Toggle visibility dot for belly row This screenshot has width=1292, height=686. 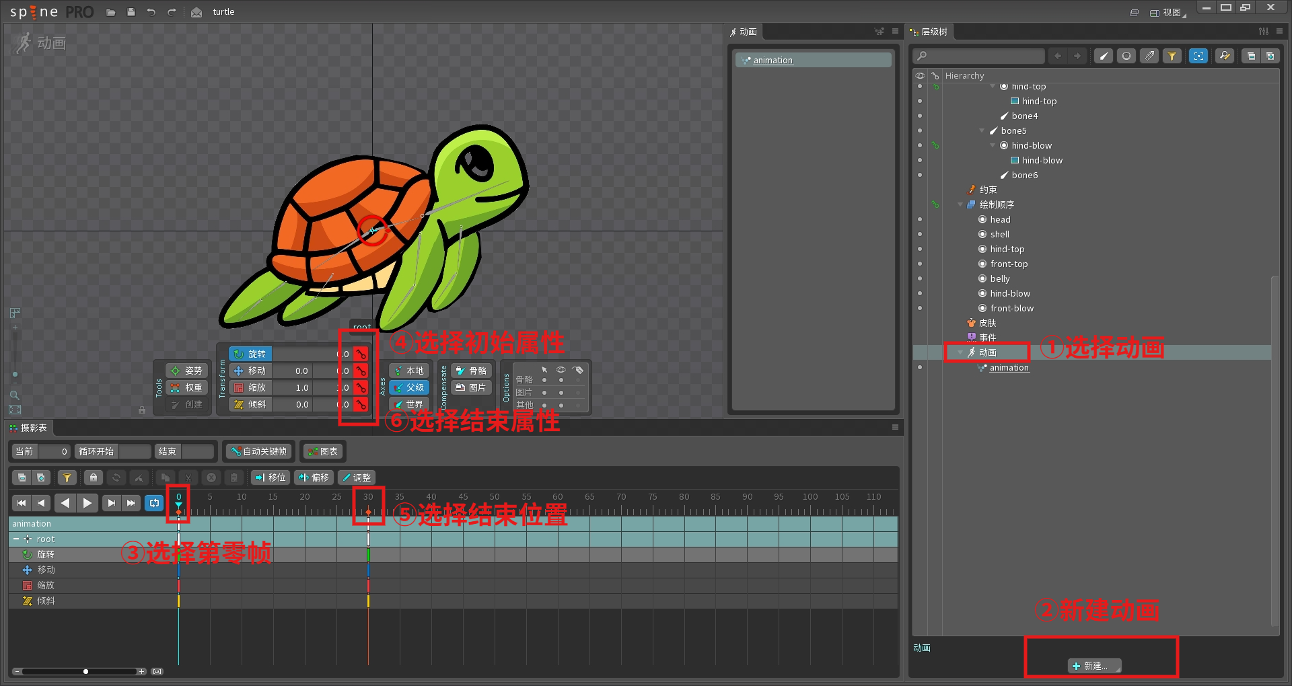(920, 279)
